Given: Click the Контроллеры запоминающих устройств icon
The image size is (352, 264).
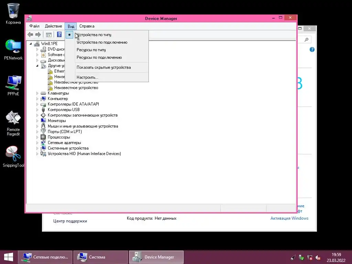Looking at the screenshot, I should (x=43, y=115).
